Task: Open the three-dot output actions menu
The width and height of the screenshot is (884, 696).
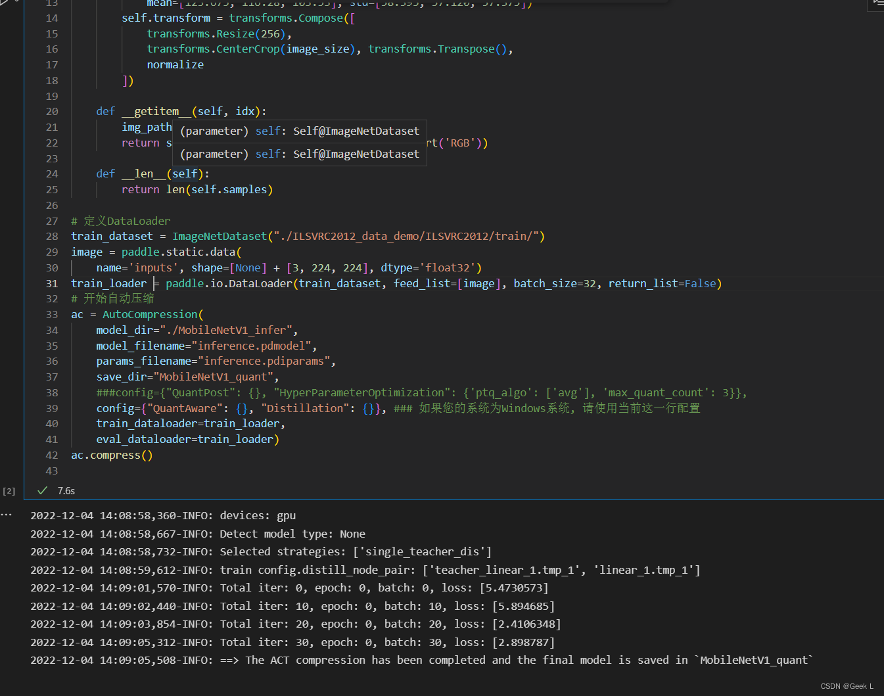Action: tap(7, 515)
